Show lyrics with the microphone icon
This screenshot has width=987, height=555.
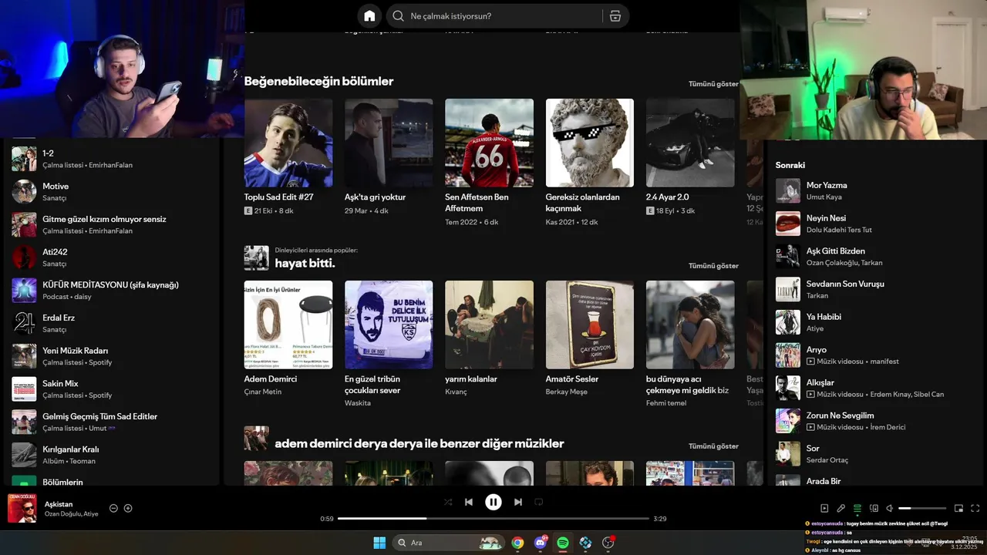coord(840,508)
